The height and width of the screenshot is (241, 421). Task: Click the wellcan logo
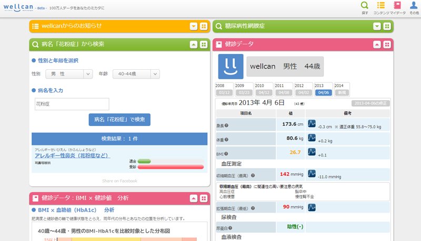point(18,7)
